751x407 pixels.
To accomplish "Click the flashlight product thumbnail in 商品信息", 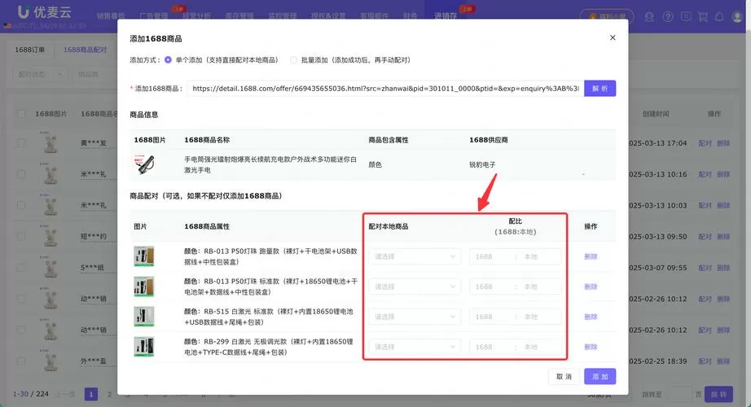I will [x=144, y=164].
